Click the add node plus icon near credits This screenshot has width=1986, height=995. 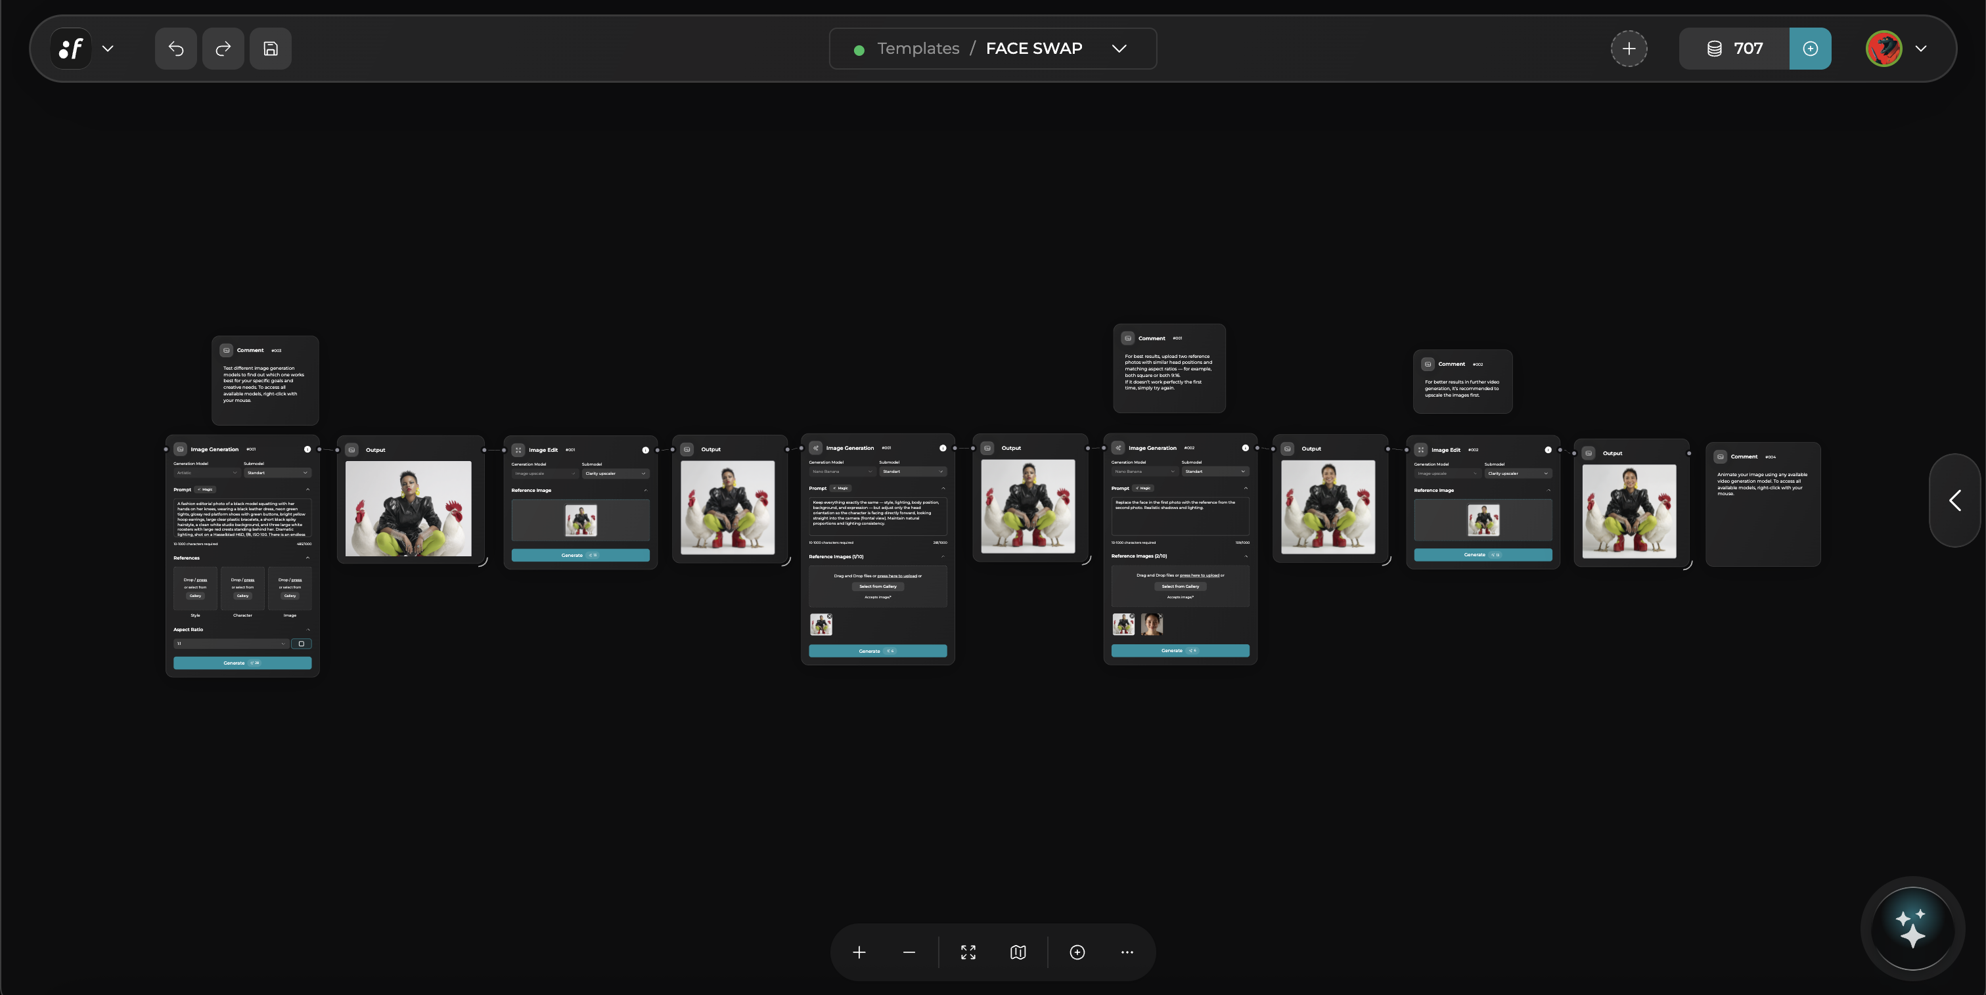(1630, 49)
